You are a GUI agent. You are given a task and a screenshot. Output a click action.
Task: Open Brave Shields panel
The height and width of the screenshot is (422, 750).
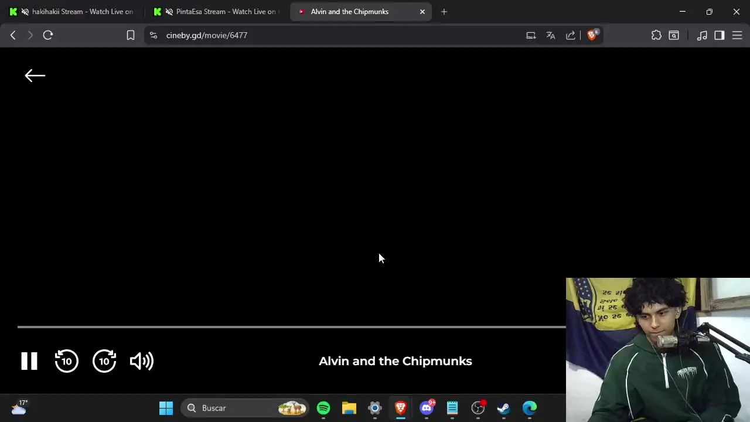[x=592, y=35]
